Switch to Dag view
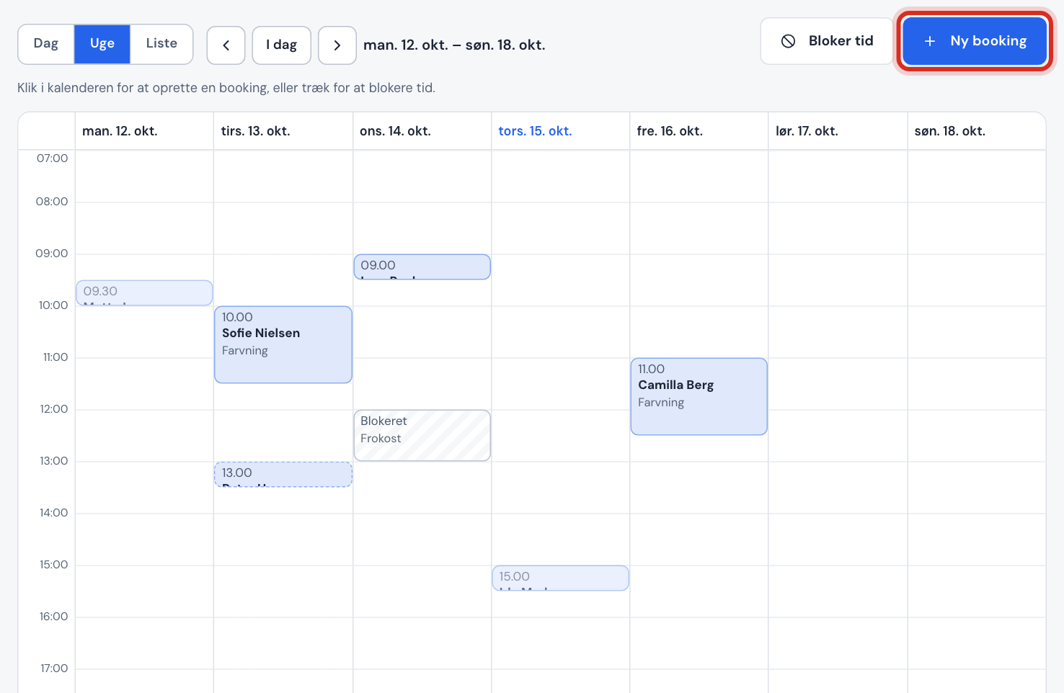This screenshot has width=1064, height=693. (46, 44)
